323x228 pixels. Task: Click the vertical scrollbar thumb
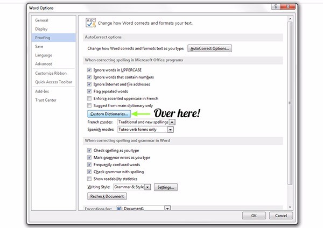click(290, 103)
